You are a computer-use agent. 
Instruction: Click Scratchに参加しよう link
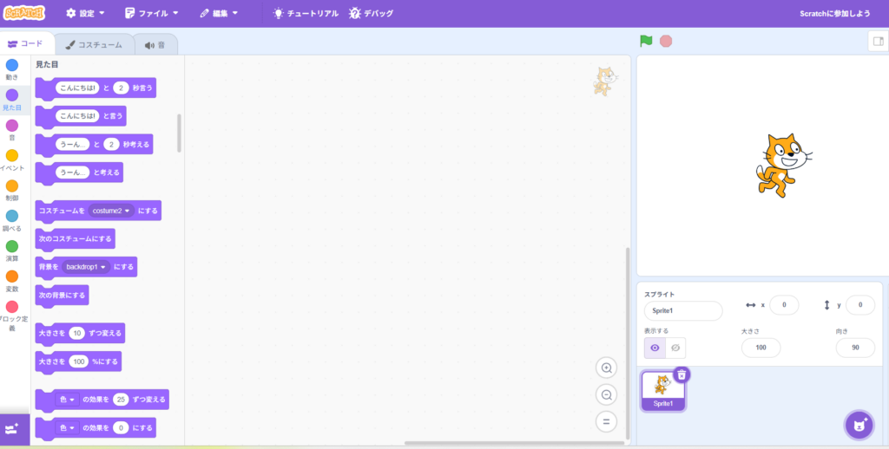(834, 14)
